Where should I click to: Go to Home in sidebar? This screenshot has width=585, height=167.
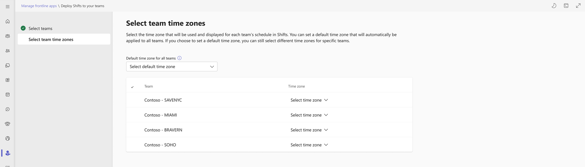point(8,21)
